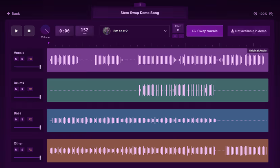Click the Other track waveform clip
Viewport: 280px width, 168px height.
(158, 150)
